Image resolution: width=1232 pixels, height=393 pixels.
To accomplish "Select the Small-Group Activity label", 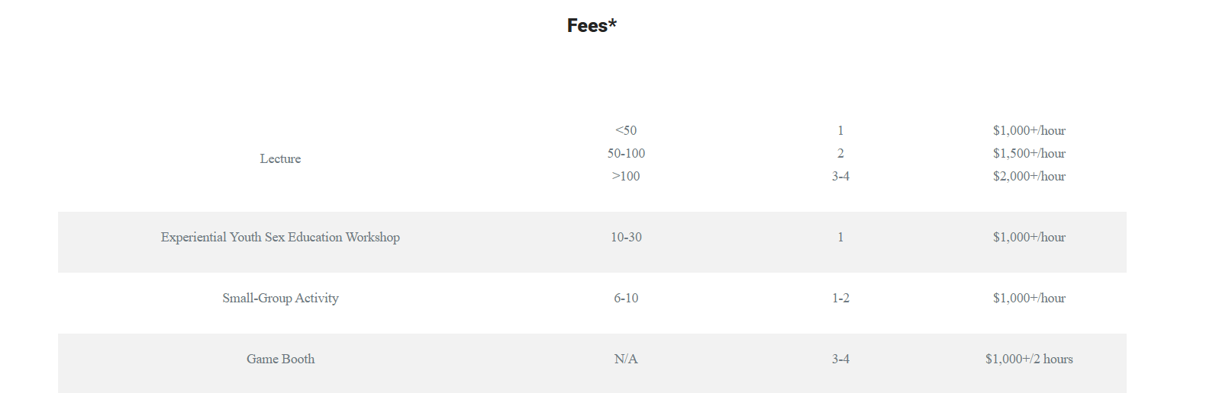I will pyautogui.click(x=280, y=298).
